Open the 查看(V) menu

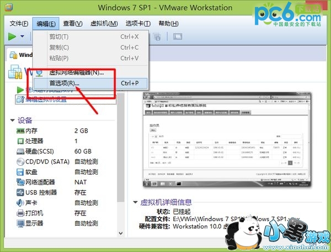coord(73,23)
